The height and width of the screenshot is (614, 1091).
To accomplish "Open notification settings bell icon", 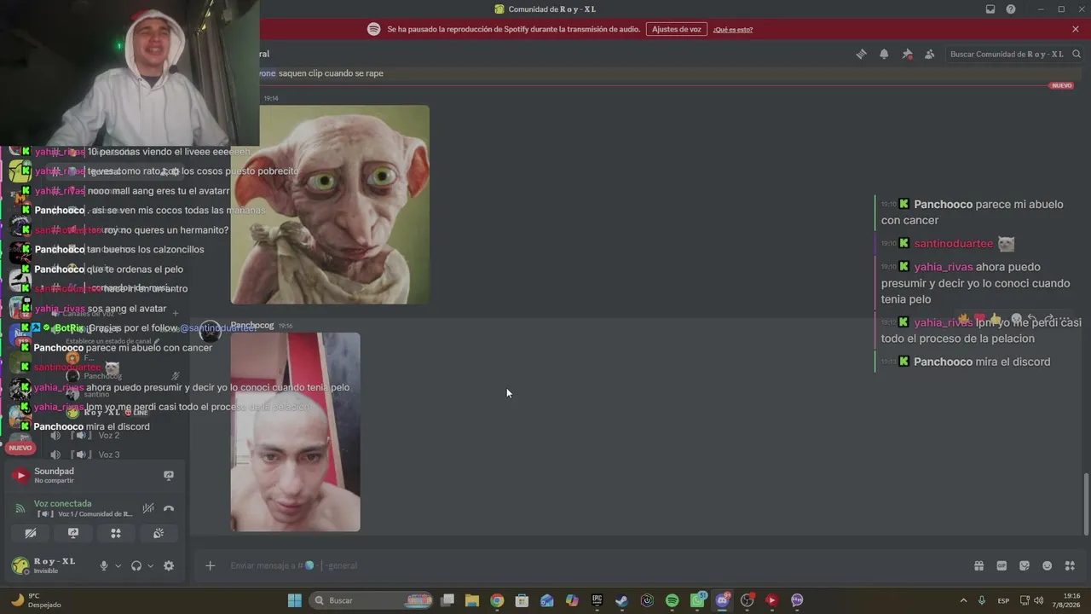I will click(884, 54).
